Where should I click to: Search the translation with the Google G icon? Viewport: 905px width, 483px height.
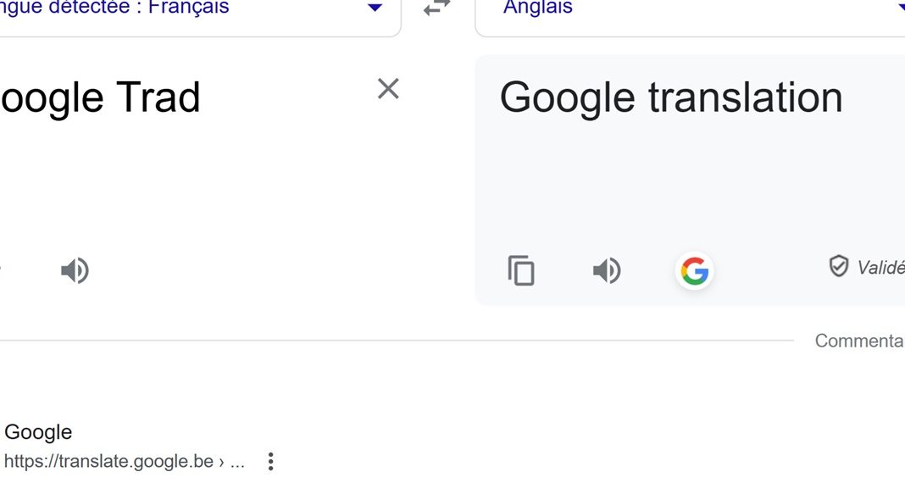694,270
